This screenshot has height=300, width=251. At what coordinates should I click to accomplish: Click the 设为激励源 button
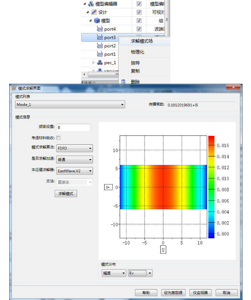[174, 293]
